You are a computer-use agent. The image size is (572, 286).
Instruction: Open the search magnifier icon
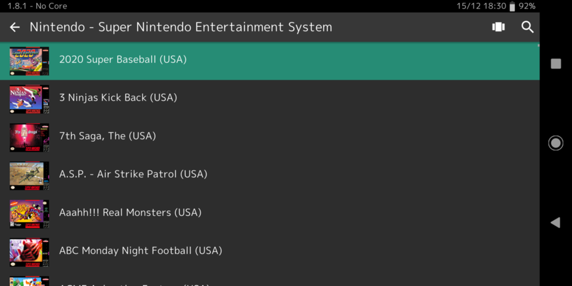527,27
